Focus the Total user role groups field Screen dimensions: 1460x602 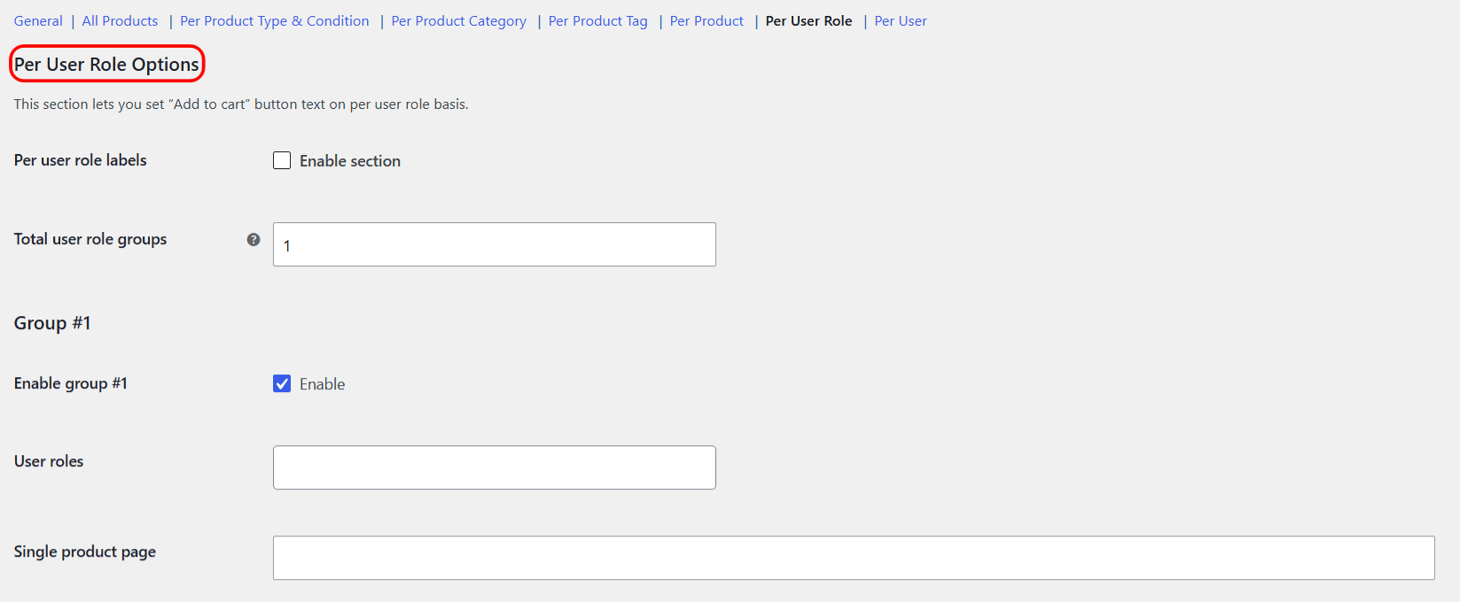[x=495, y=244]
